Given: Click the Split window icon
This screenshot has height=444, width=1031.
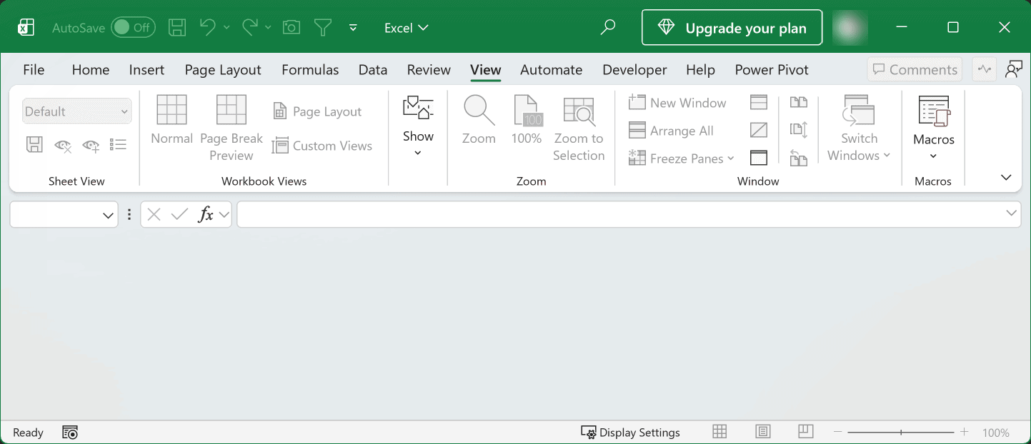Looking at the screenshot, I should [759, 103].
